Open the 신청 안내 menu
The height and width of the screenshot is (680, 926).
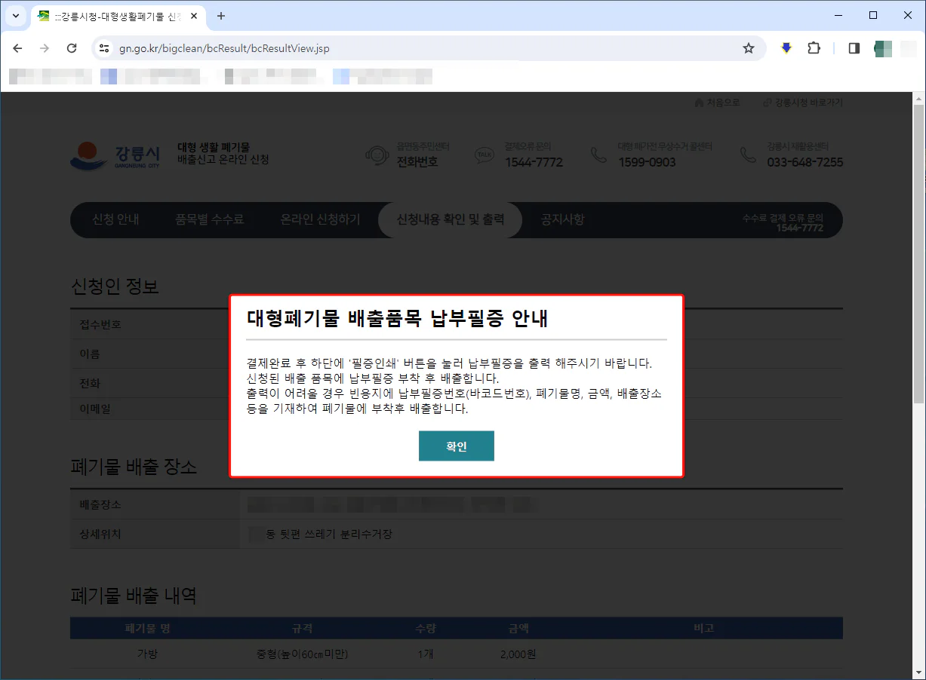(115, 220)
